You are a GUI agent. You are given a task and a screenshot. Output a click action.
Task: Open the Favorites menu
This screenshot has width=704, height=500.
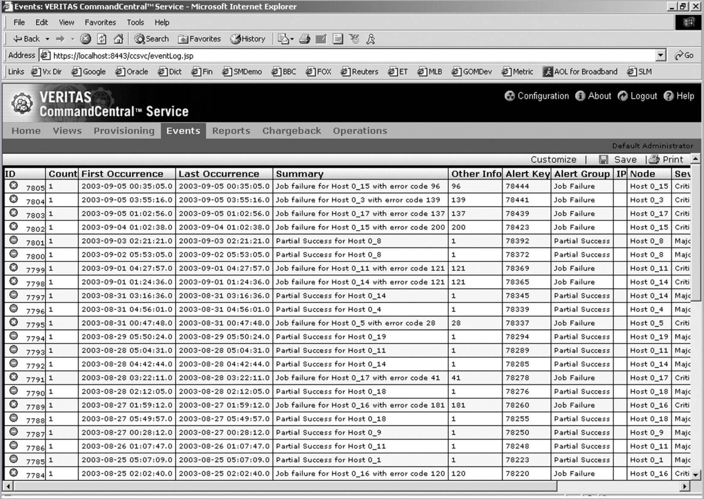point(100,22)
